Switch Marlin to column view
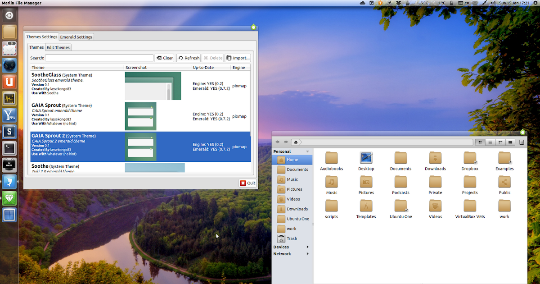The height and width of the screenshot is (284, 540). tap(510, 142)
